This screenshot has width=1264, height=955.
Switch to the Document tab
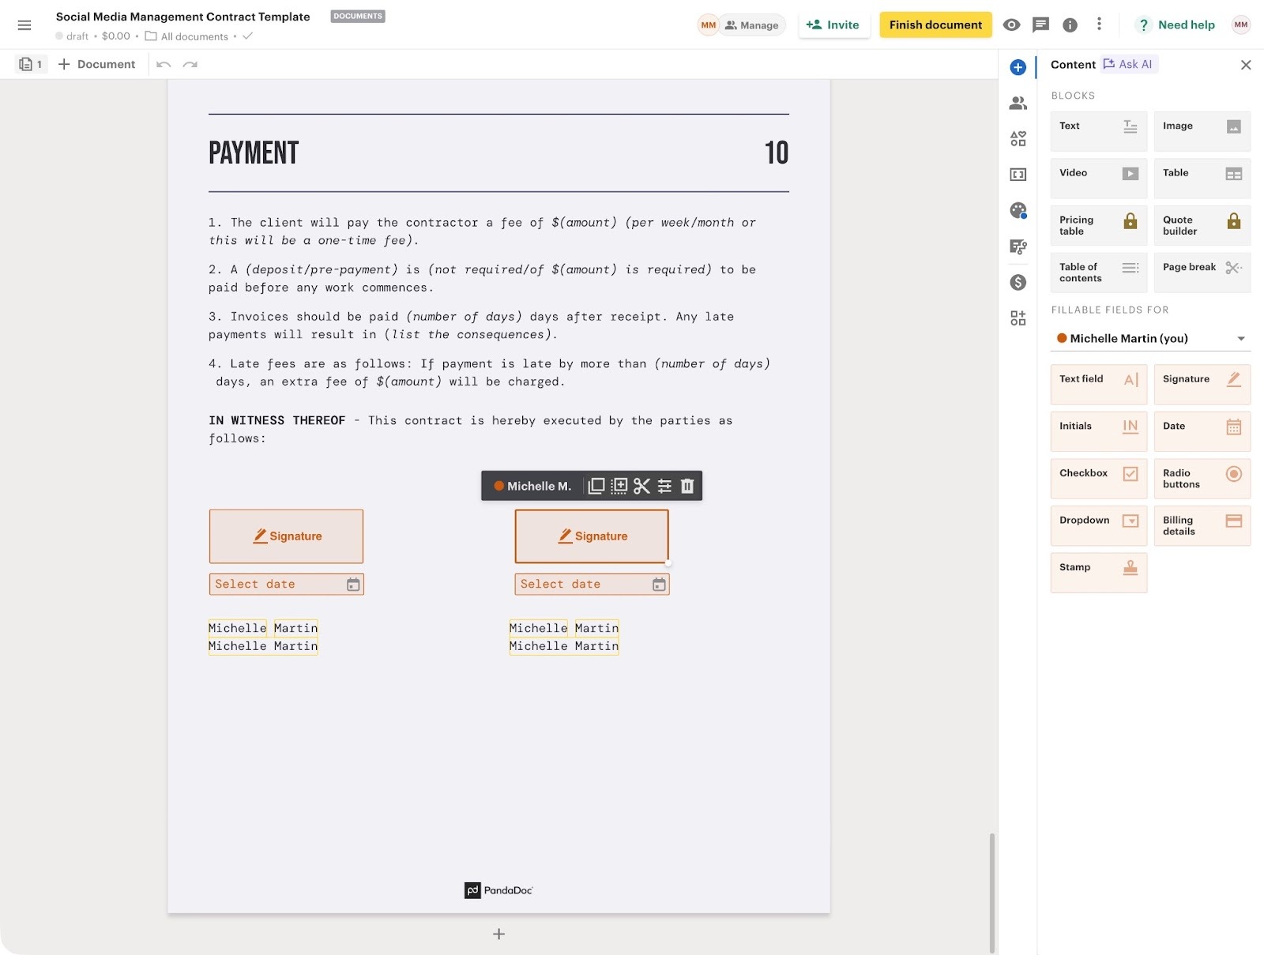(x=96, y=64)
